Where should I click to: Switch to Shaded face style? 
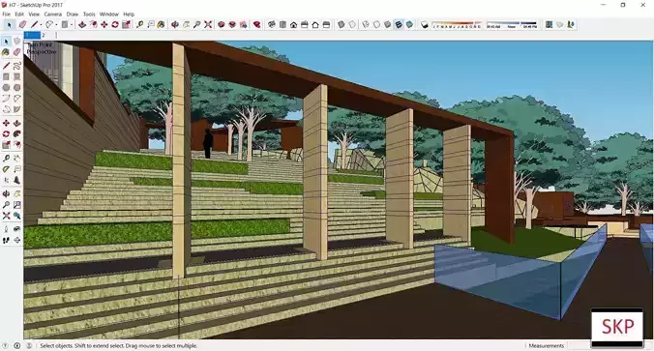tap(388, 24)
